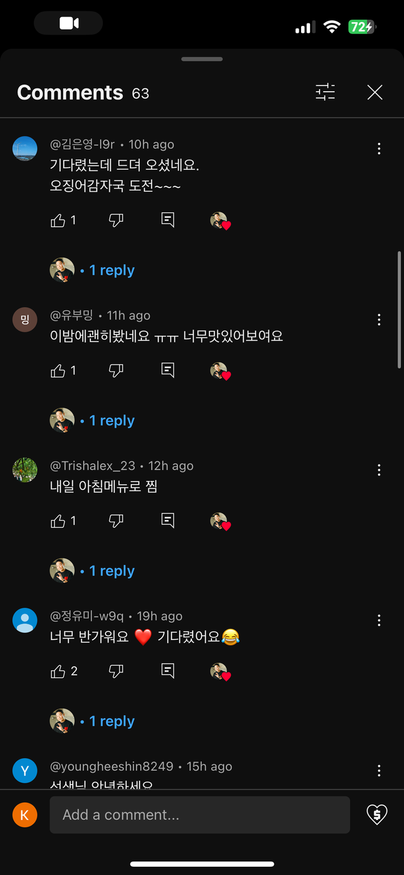404x875 pixels.
Task: Reply to the @김은영-l9r comment via the reply icon
Action: click(168, 220)
